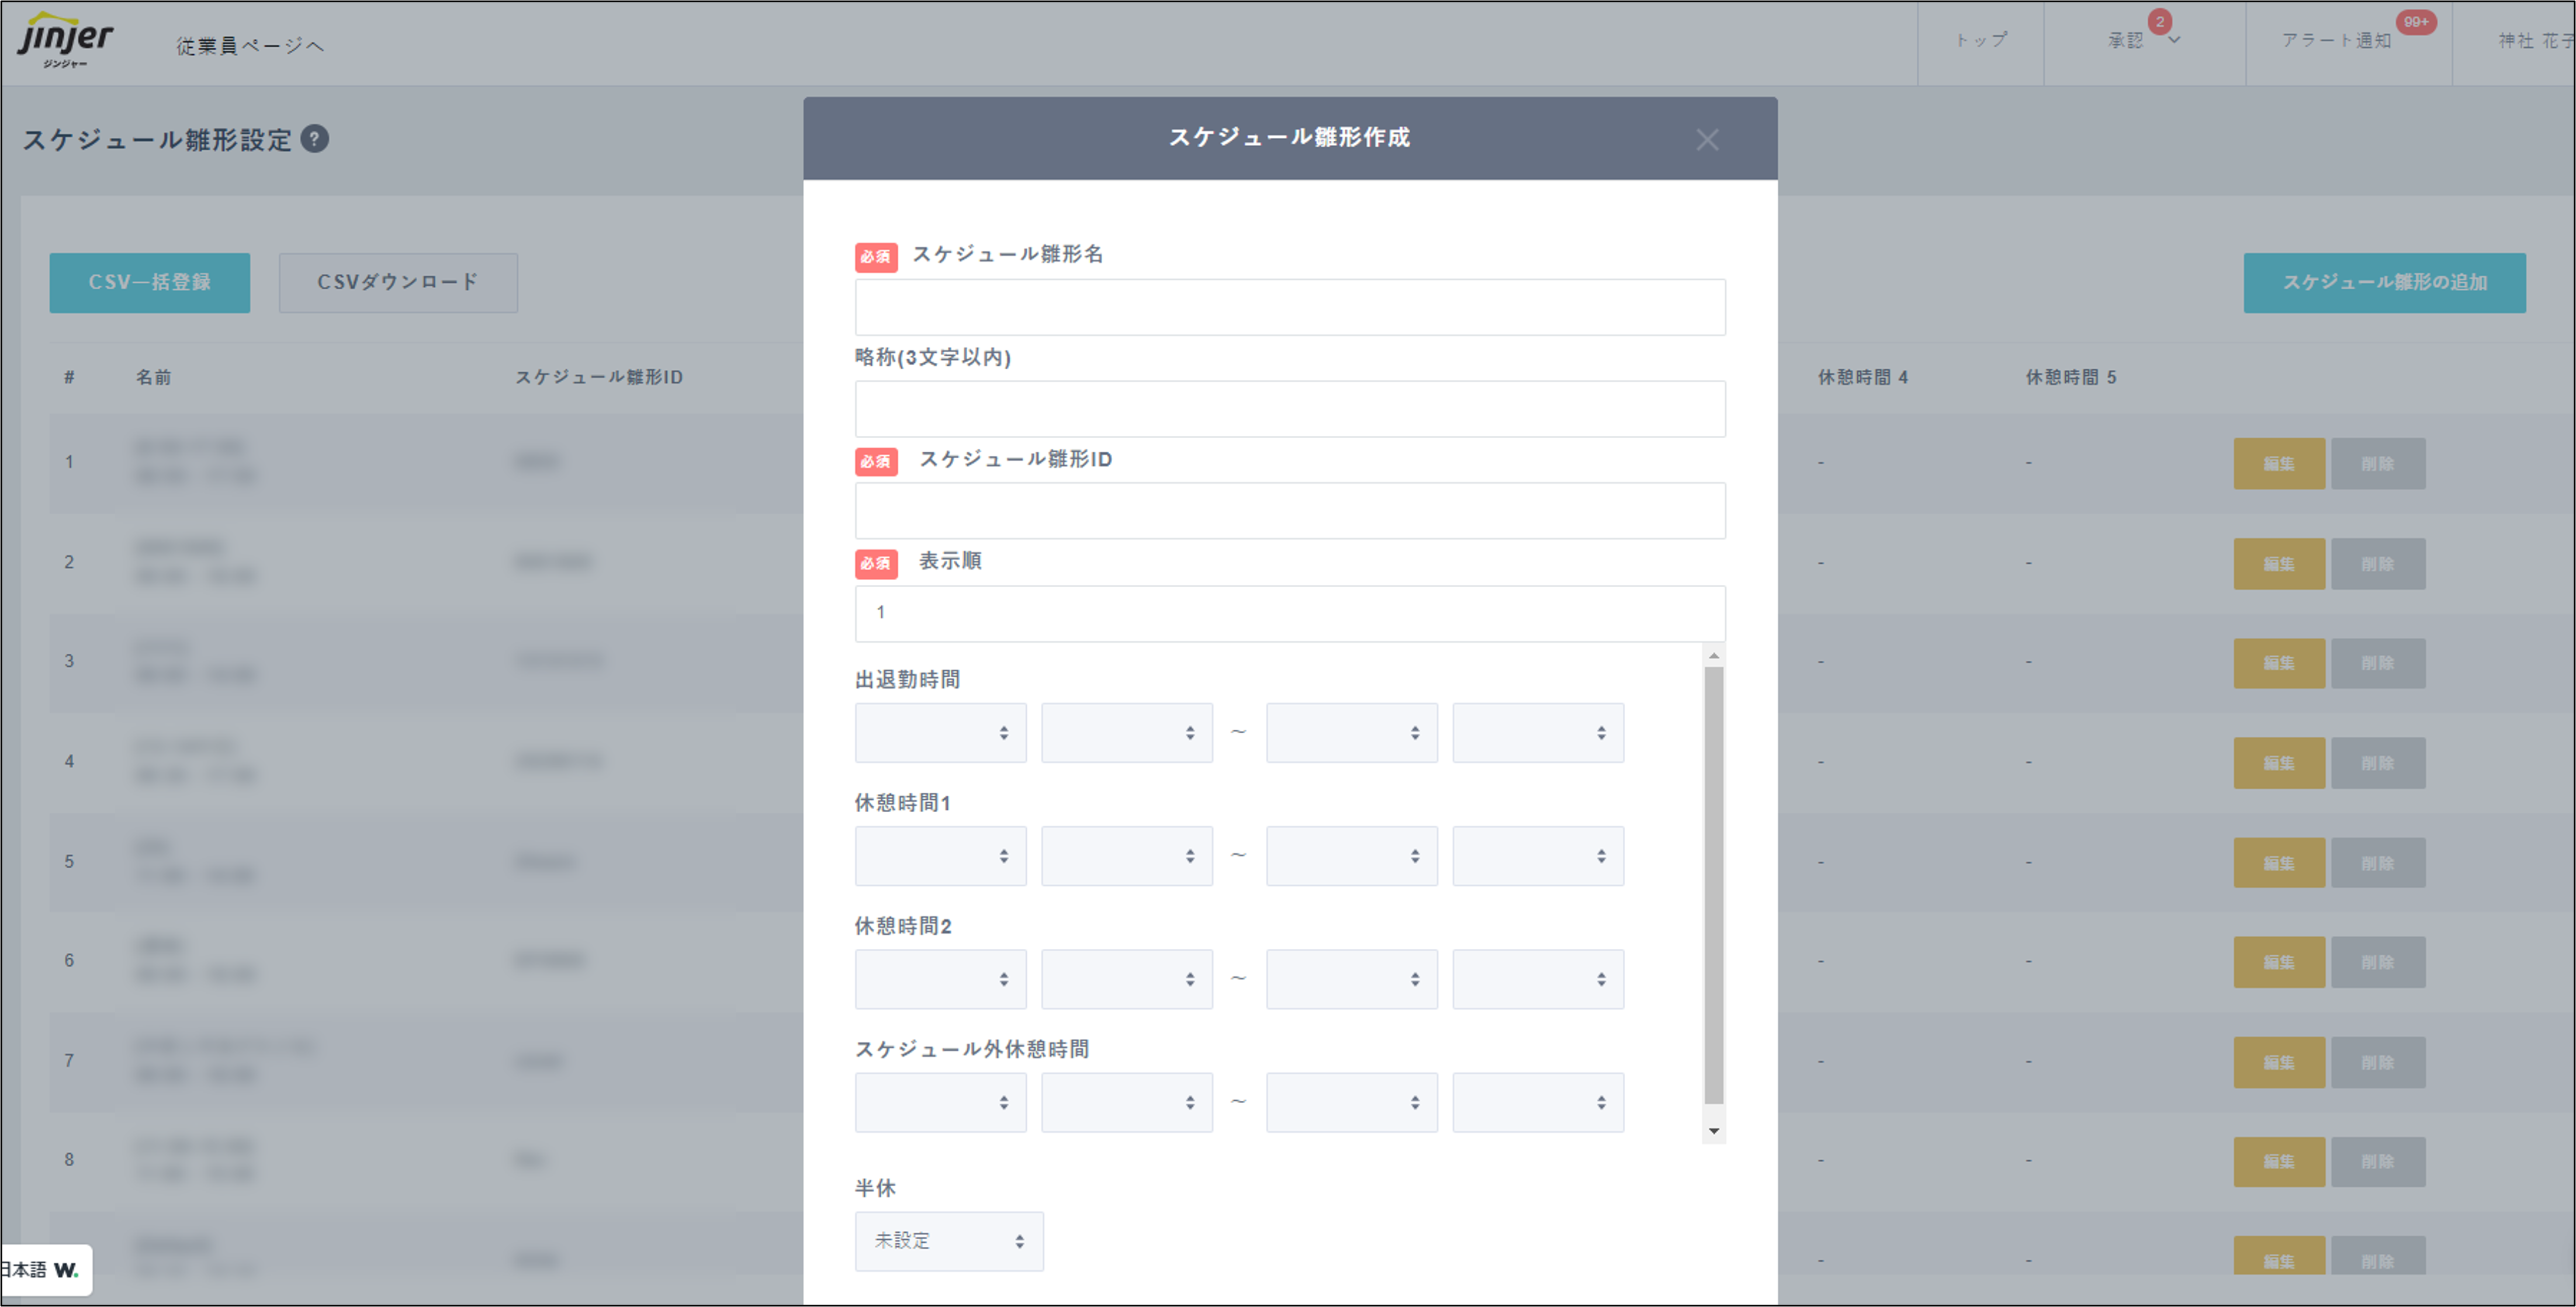The width and height of the screenshot is (2576, 1307).
Task: Click the modal scrollbar down arrow
Action: point(1714,1130)
